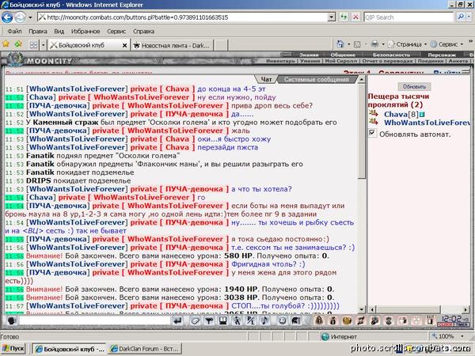Click the chat scrollbar down arrow

362,309
